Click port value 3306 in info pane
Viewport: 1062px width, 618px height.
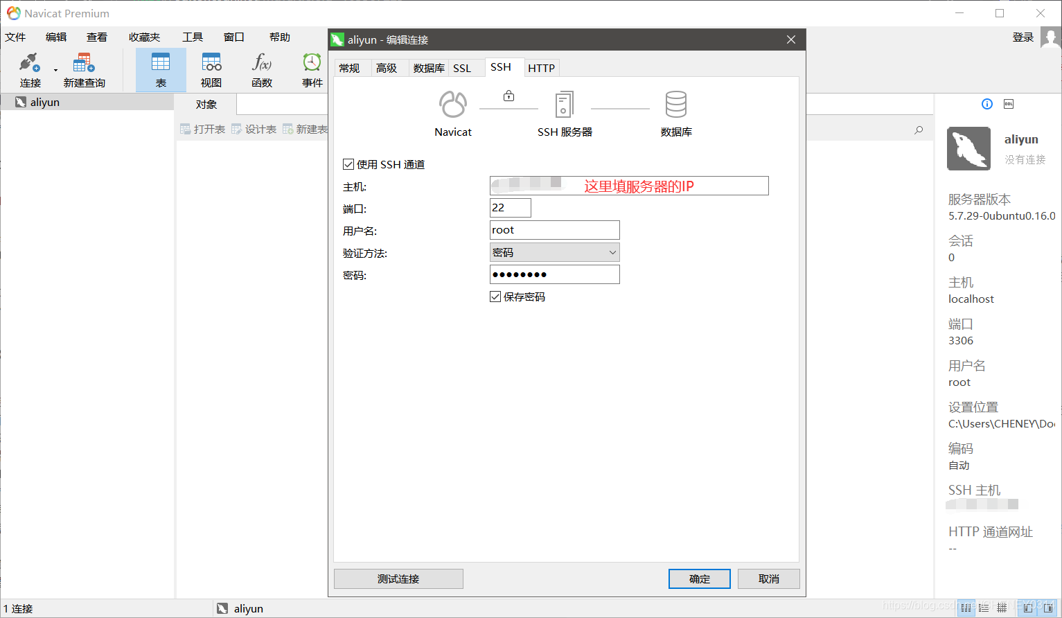pyautogui.click(x=961, y=340)
